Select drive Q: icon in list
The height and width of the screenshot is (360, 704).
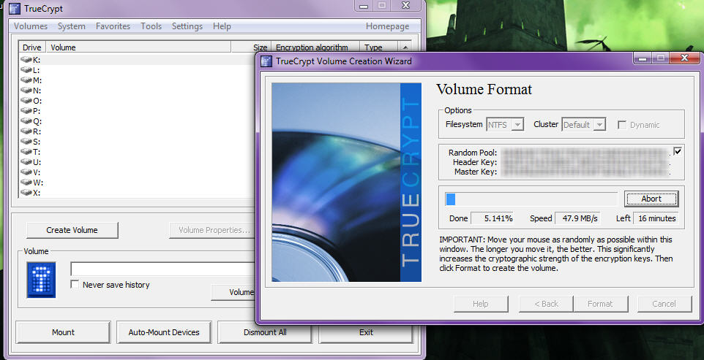pyautogui.click(x=26, y=121)
